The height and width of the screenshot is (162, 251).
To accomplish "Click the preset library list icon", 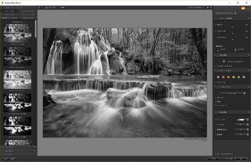I will coord(3,8).
